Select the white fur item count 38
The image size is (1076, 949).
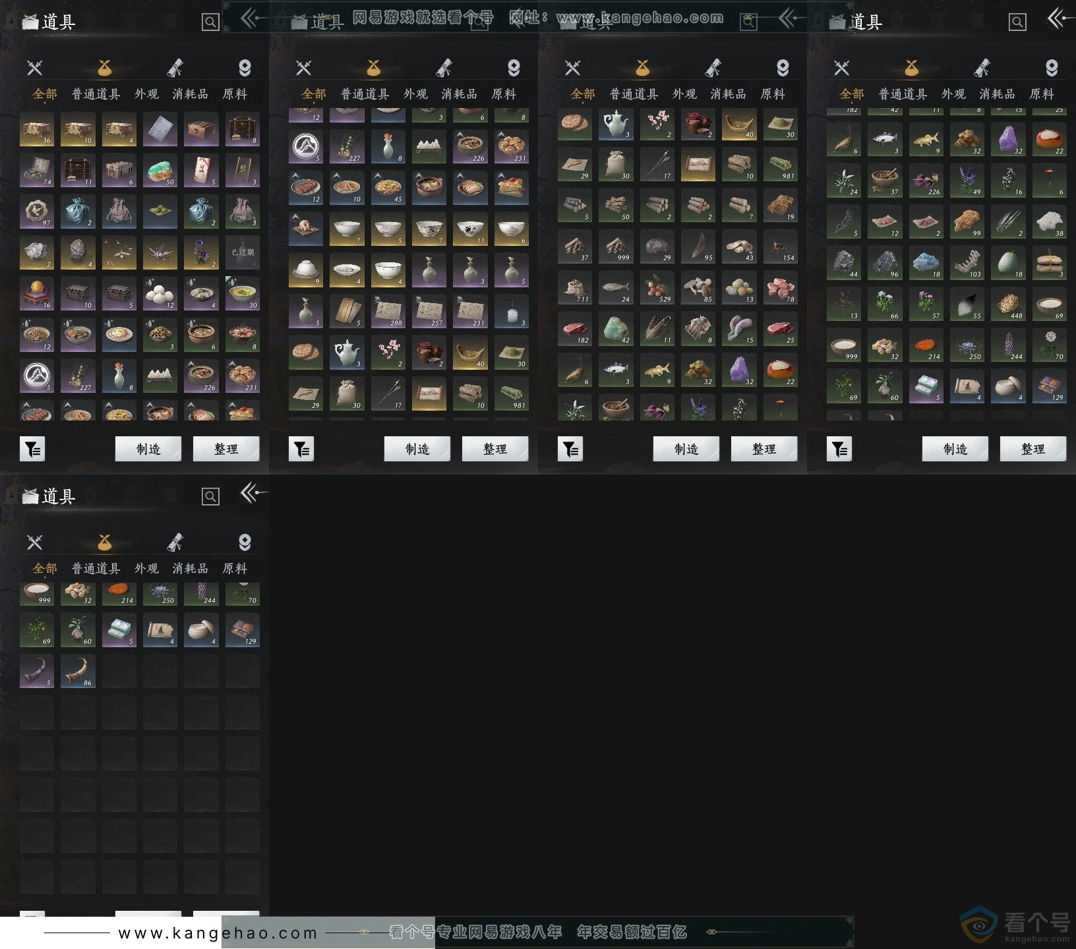click(1049, 222)
